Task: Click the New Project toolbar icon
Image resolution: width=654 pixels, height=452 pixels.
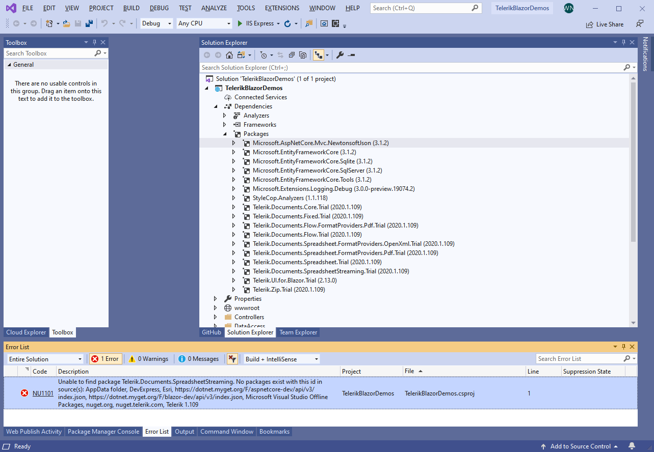Action: tap(49, 23)
